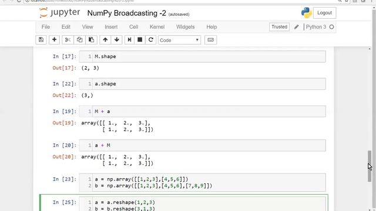Insert cell below with plus icon
This screenshot has width=376, height=211.
click(x=54, y=40)
